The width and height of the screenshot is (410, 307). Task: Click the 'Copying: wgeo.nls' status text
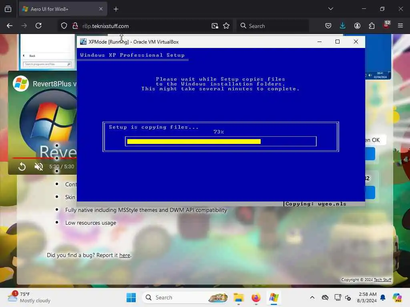point(316,204)
